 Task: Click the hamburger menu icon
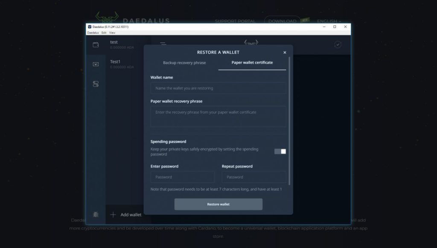(x=163, y=44)
